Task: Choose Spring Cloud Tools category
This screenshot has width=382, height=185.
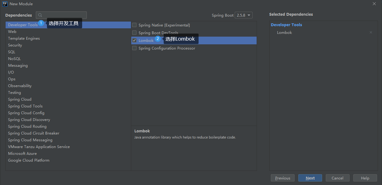Action: tap(68, 106)
